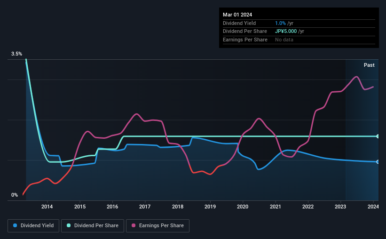The image size is (386, 239).
Task: Click the teal Dividend Per Share legend dot
Action: 69,225
